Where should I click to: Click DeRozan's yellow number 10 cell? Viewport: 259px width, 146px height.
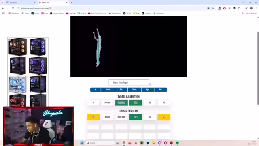[x=93, y=117]
